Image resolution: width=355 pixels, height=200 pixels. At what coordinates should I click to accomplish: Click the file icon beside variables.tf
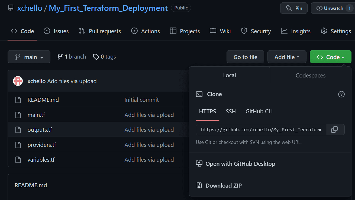click(x=18, y=160)
